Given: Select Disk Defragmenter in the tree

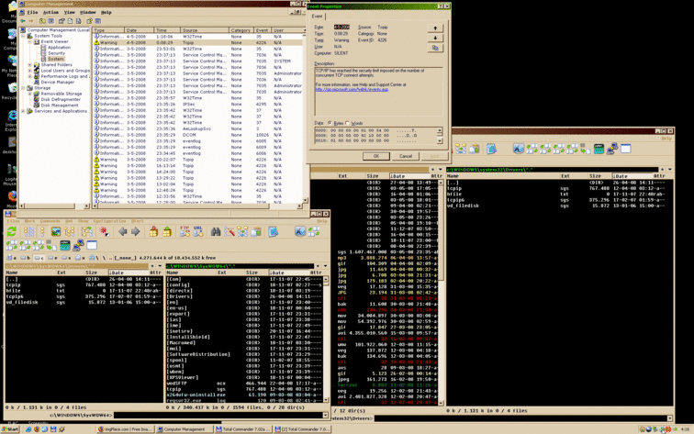Looking at the screenshot, I should coord(61,99).
